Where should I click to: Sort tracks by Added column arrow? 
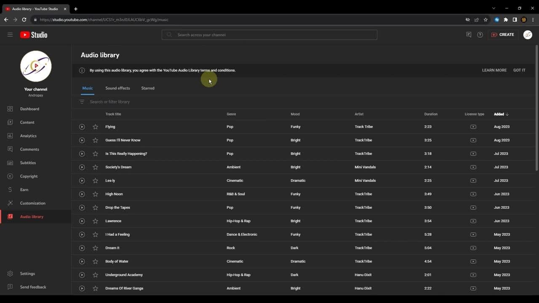point(507,114)
